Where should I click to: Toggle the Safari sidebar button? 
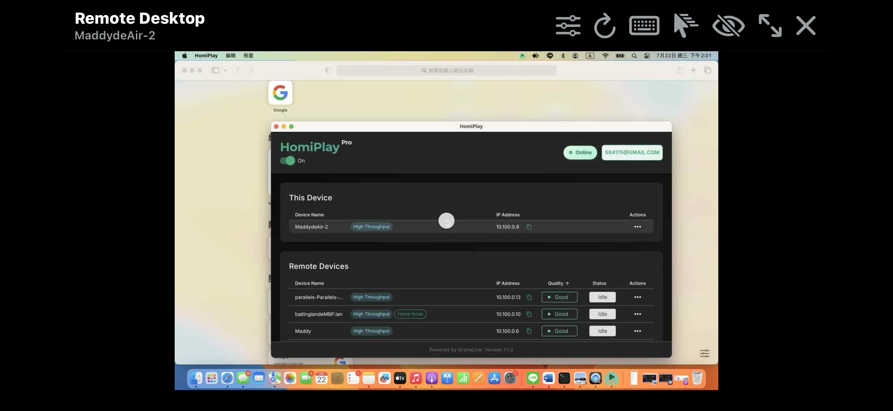215,70
